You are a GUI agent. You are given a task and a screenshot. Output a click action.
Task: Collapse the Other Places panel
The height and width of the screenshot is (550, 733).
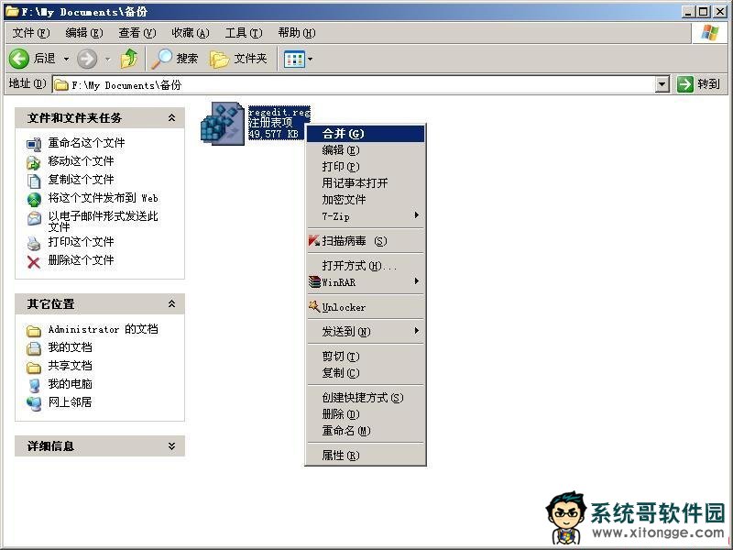tap(171, 304)
